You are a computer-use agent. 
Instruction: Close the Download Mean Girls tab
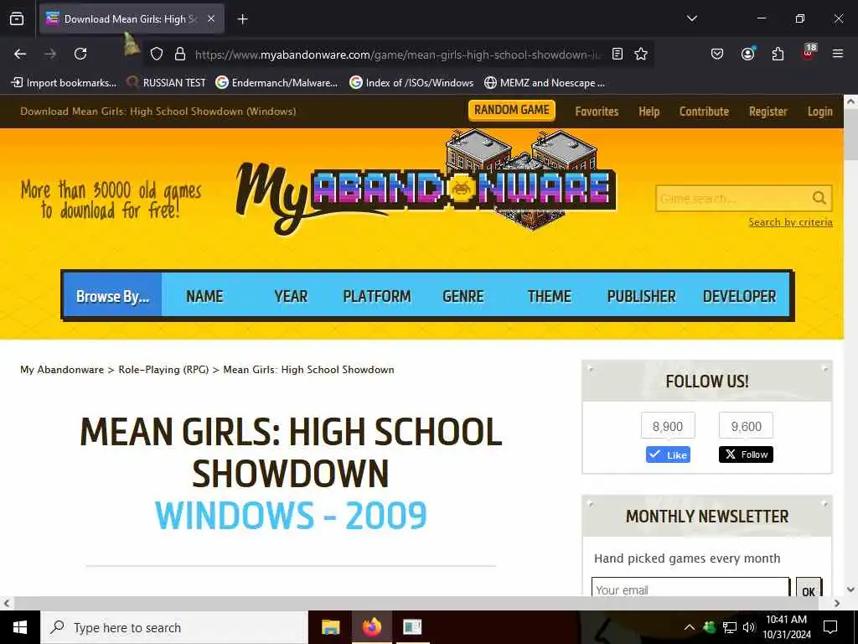click(x=211, y=18)
